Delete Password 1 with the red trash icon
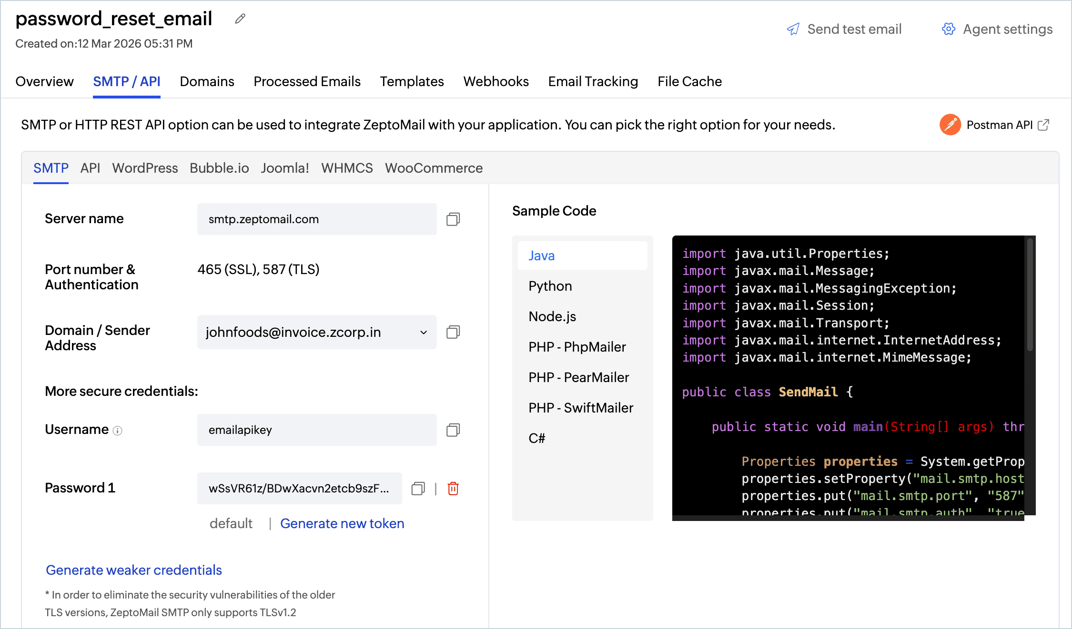The image size is (1072, 629). tap(453, 488)
